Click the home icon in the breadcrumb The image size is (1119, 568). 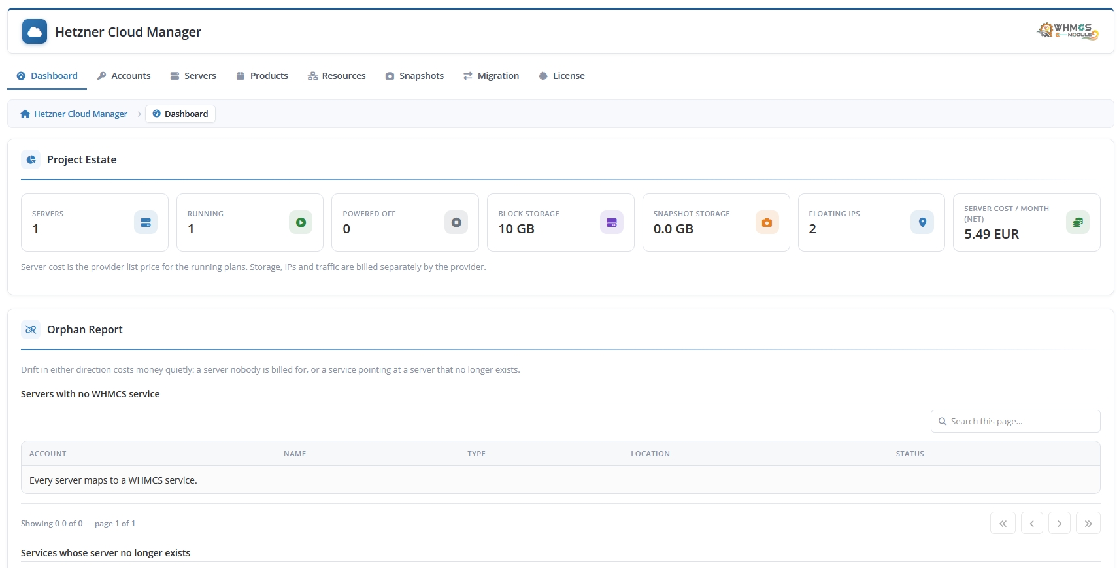pos(25,114)
